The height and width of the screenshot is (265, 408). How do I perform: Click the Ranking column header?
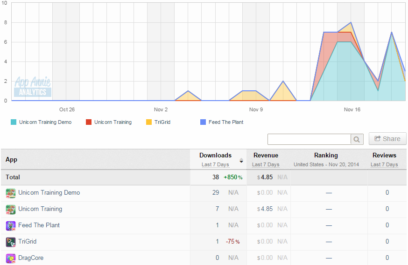click(326, 155)
